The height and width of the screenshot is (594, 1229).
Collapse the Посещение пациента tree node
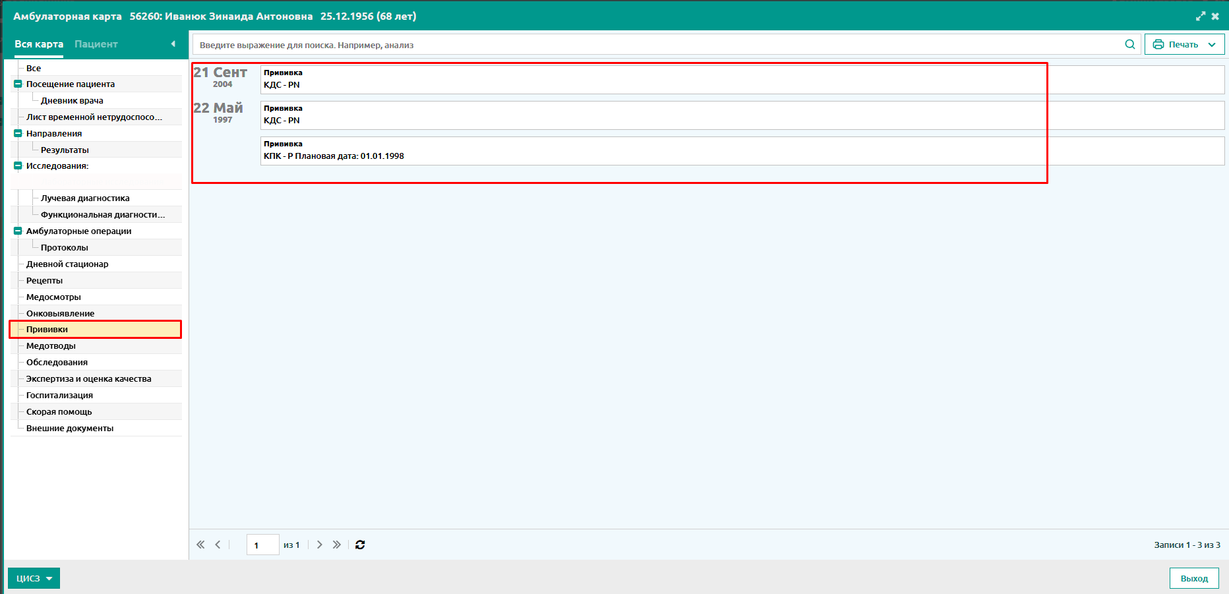coord(18,84)
